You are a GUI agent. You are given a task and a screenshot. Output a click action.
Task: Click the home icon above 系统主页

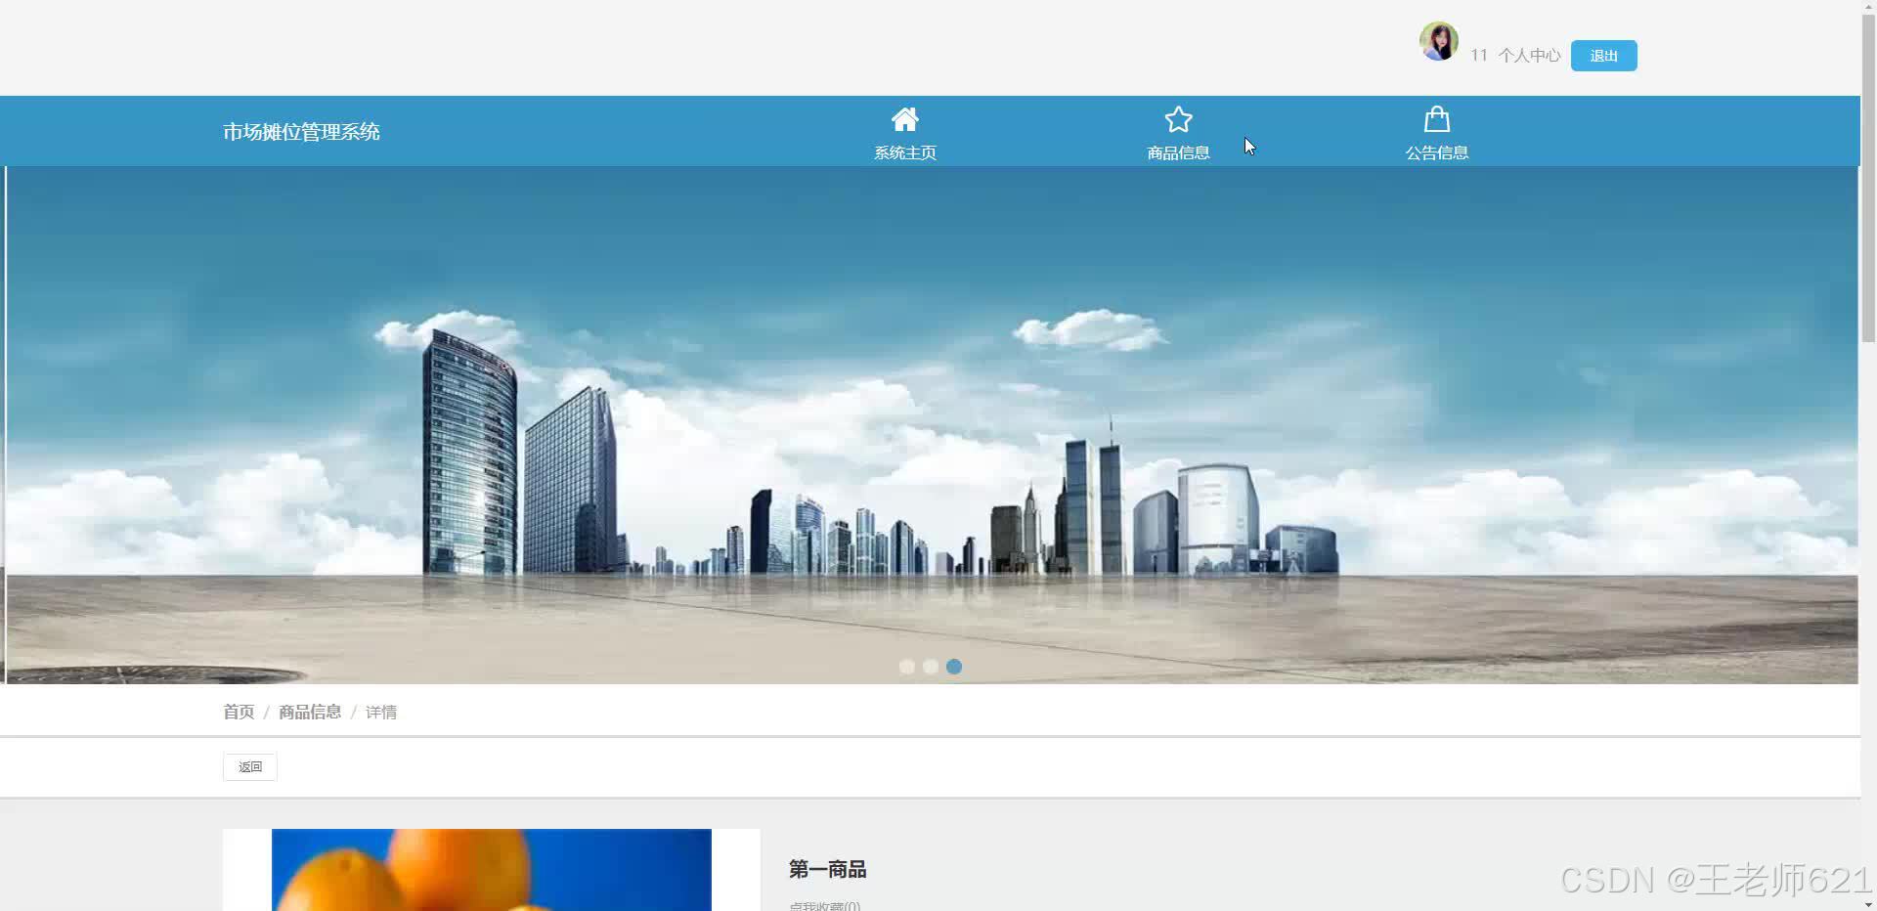(904, 119)
